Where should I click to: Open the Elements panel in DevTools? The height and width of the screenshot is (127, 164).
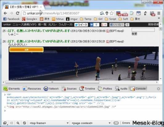click(x=11, y=89)
